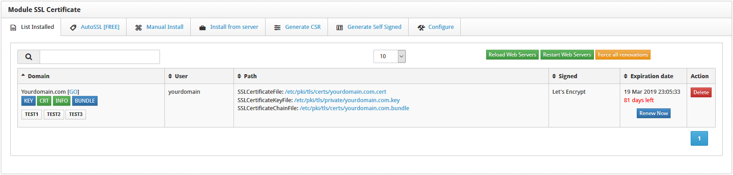Click the briefcase icon for Install from server

click(x=202, y=28)
